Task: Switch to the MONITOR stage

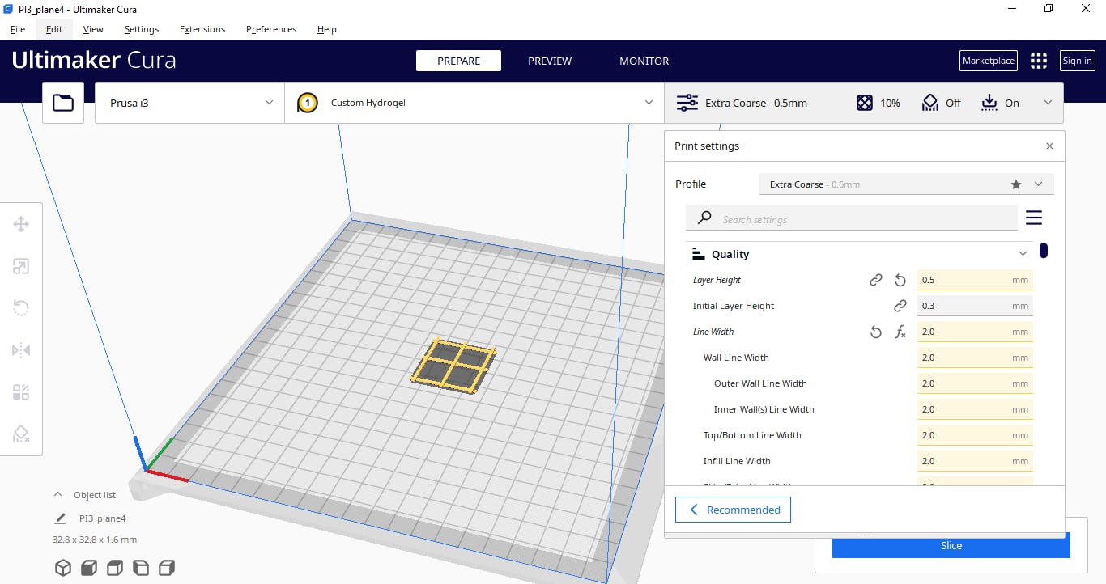Action: (x=644, y=61)
